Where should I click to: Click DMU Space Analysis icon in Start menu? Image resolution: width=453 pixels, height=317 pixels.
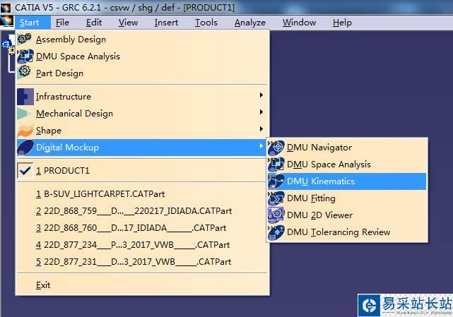click(x=25, y=56)
